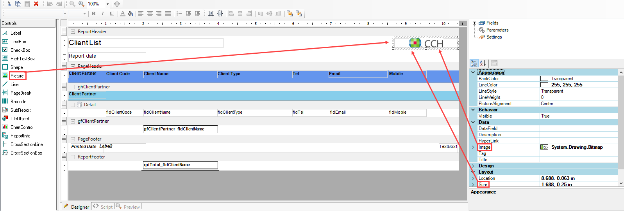The image size is (624, 211).
Task: Select Settings in the report explorer
Action: (x=494, y=37)
